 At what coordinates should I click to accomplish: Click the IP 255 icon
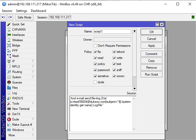9,61
